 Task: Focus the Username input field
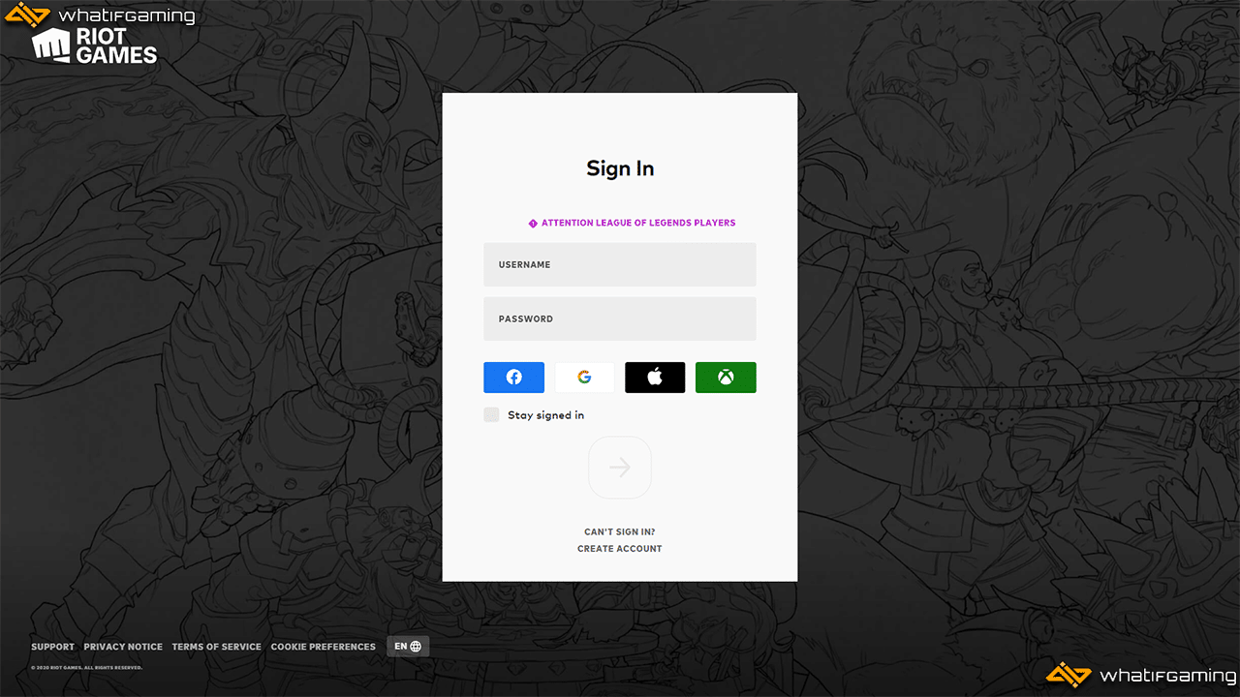click(620, 264)
